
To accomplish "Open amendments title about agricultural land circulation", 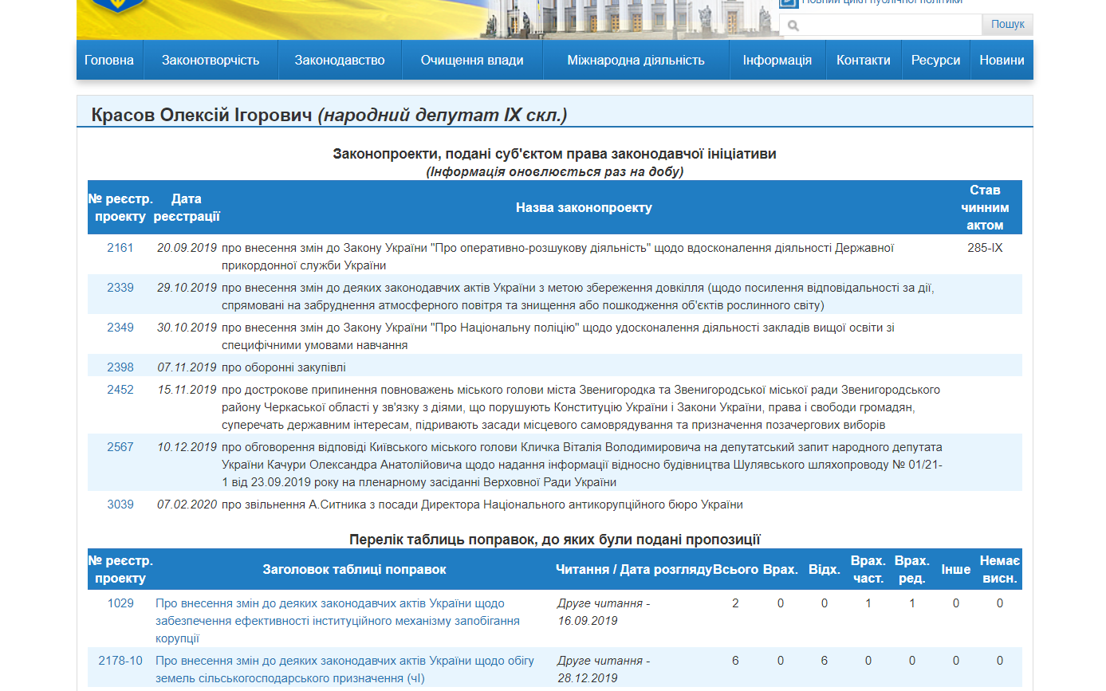I will (344, 669).
